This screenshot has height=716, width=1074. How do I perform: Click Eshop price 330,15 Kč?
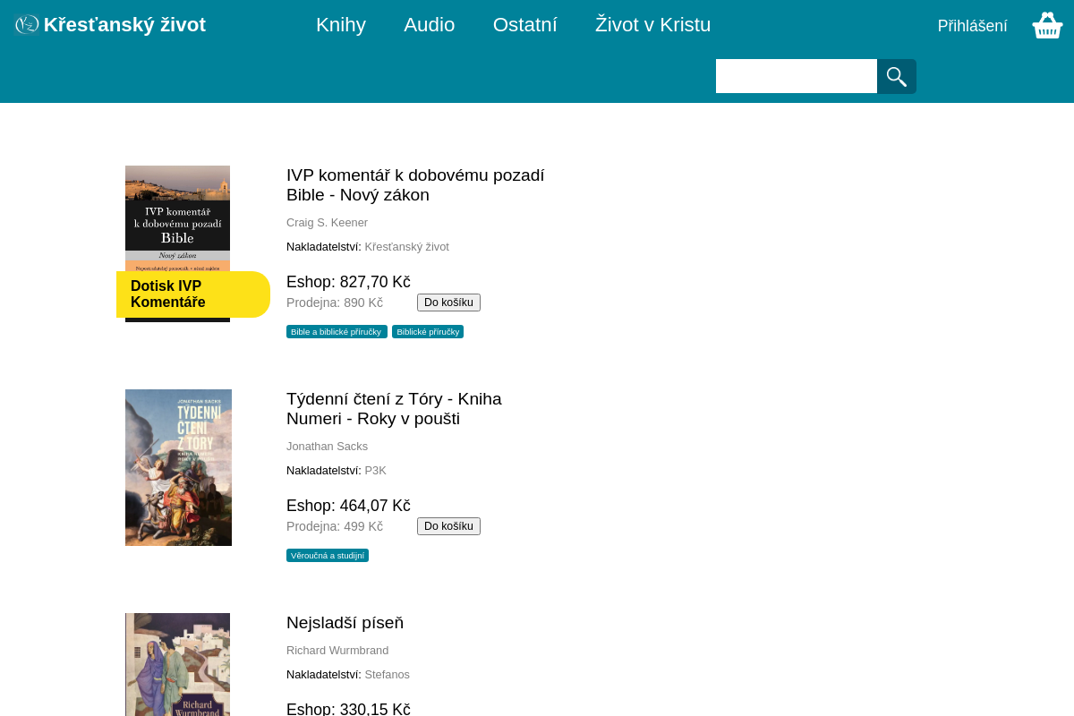pos(348,709)
